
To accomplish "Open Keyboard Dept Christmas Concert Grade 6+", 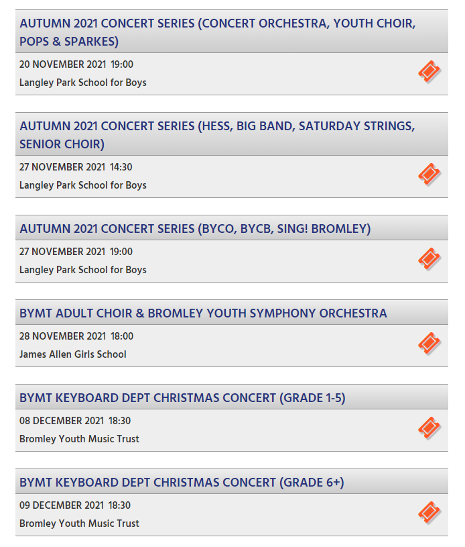I will coord(182,483).
